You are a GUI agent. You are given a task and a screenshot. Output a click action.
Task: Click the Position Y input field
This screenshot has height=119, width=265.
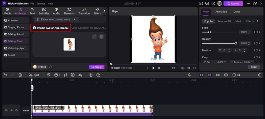click(240, 50)
